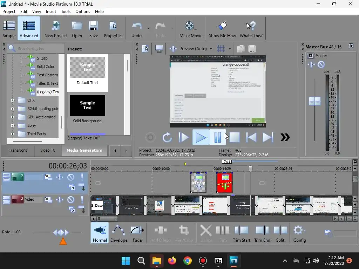The image size is (359, 269).
Task: Open project Properties
Action: [113, 29]
